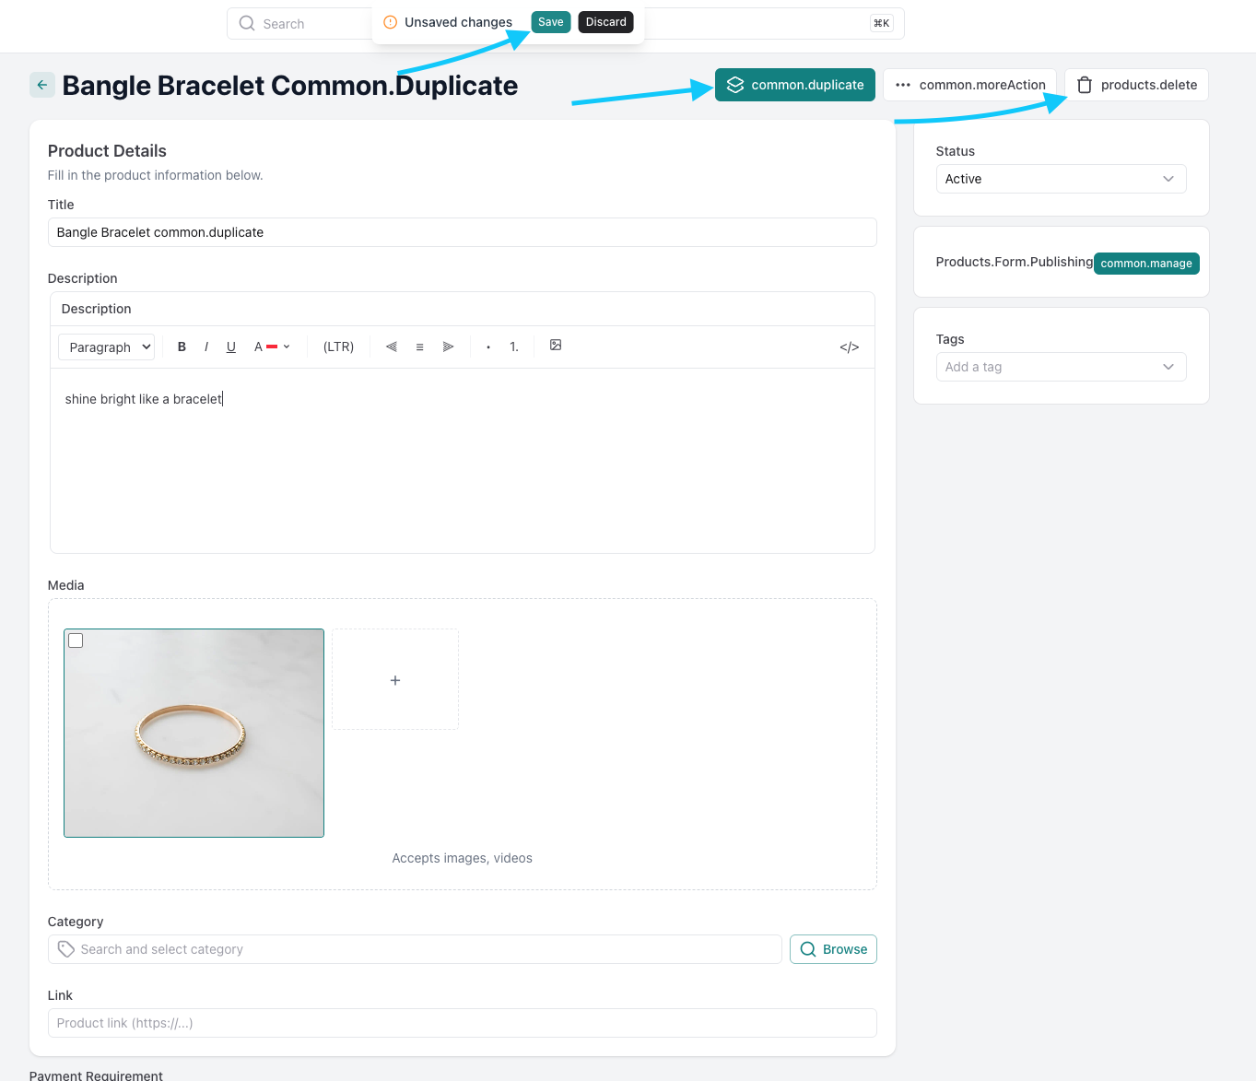This screenshot has height=1081, width=1256.
Task: Open the Add a tag dropdown
Action: coord(1061,367)
